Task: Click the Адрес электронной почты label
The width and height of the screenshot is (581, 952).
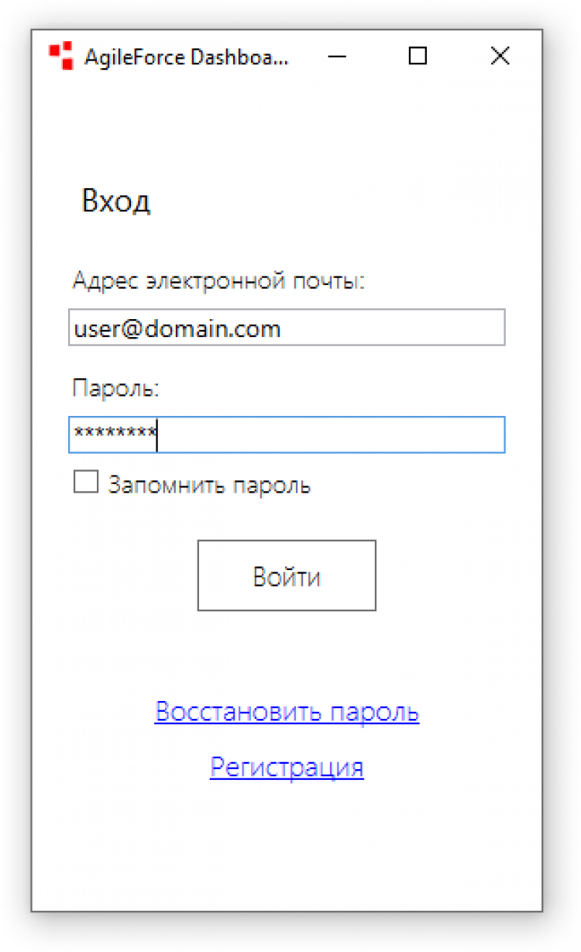Action: point(218,280)
